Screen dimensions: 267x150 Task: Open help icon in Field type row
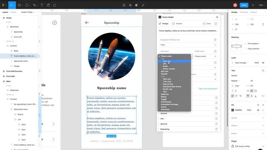(x=215, y=51)
